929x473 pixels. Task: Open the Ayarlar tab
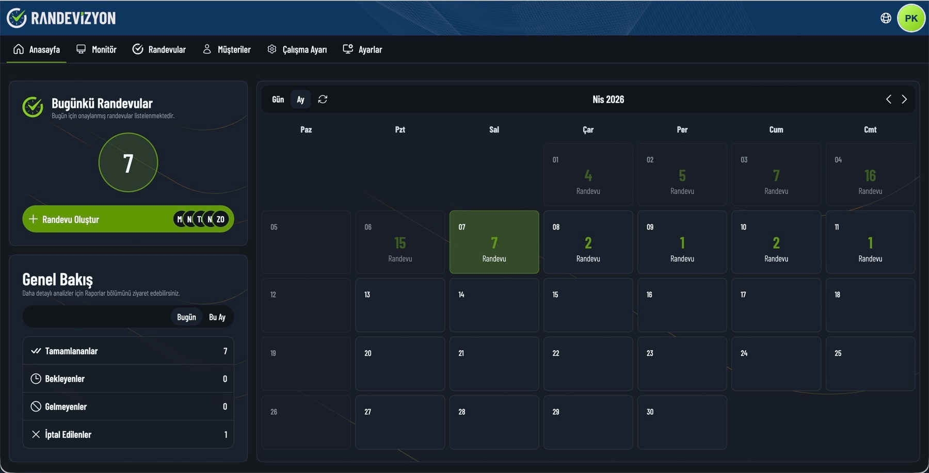click(x=363, y=50)
